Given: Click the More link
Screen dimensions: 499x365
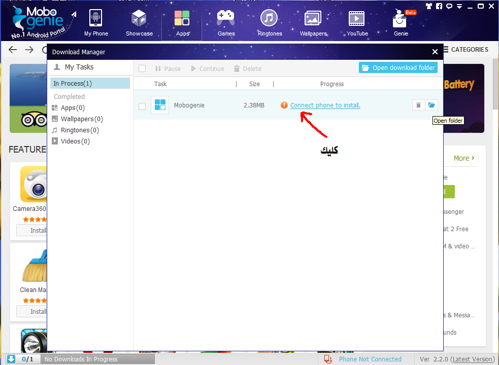Looking at the screenshot, I should pyautogui.click(x=464, y=158).
